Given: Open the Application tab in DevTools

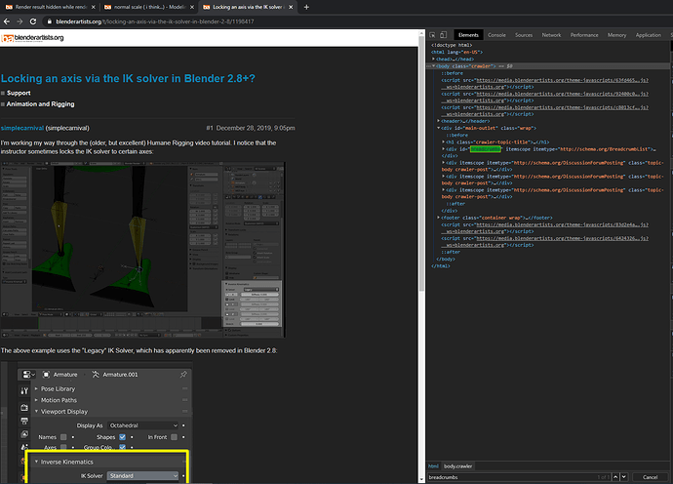Looking at the screenshot, I should tap(648, 35).
